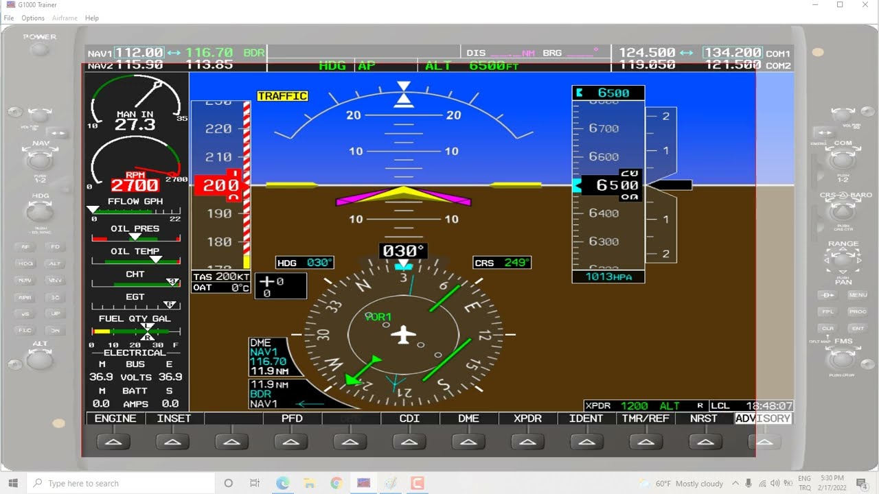Click bezel arrow button under CDI softkey
The image size is (879, 494).
[x=409, y=443]
